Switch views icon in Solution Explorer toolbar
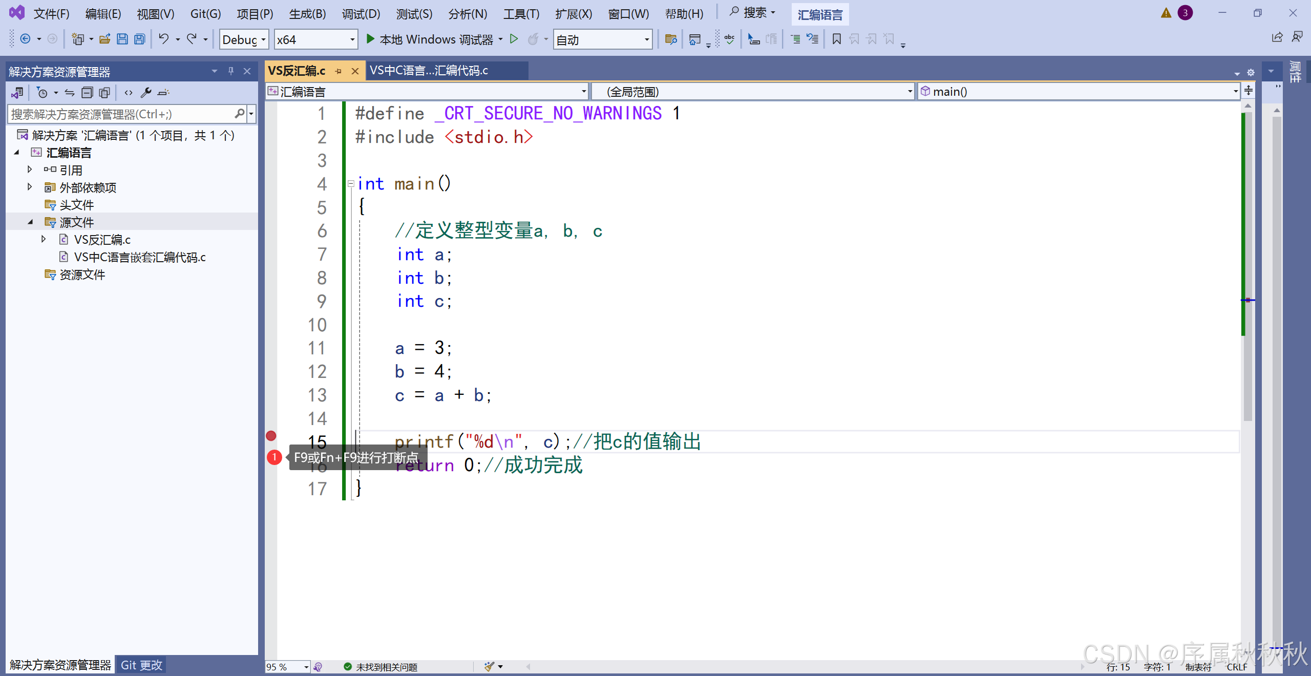The height and width of the screenshot is (676, 1311). point(18,93)
